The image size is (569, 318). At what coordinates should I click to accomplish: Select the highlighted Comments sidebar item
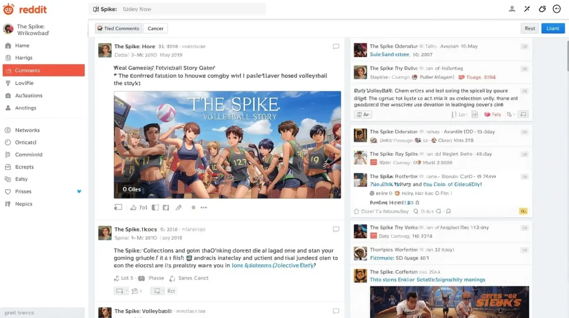tap(43, 70)
